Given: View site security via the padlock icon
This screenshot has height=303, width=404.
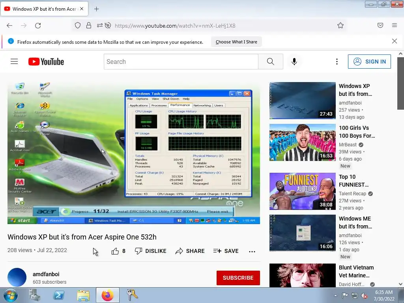Looking at the screenshot, I should 89,26.
